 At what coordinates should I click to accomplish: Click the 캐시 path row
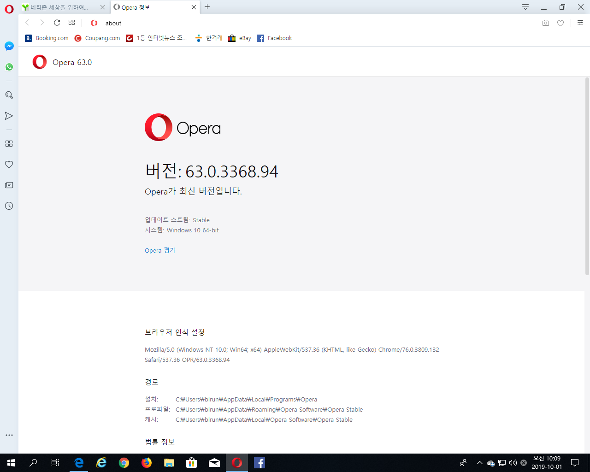(x=248, y=419)
